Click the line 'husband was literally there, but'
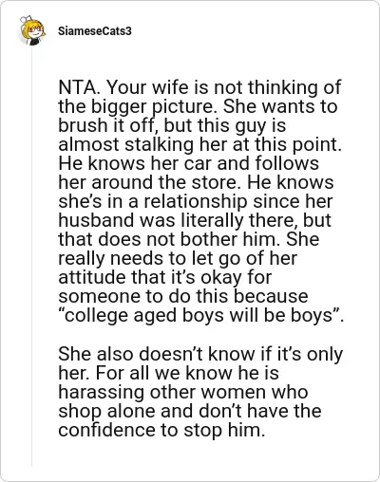Screen dimensions: 380x482 (195, 220)
